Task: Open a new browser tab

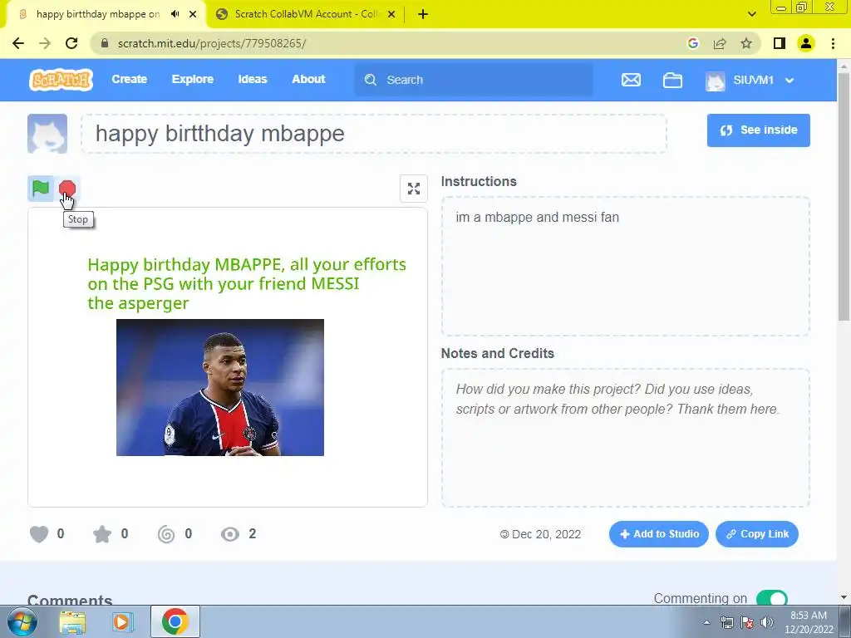Action: [x=423, y=14]
